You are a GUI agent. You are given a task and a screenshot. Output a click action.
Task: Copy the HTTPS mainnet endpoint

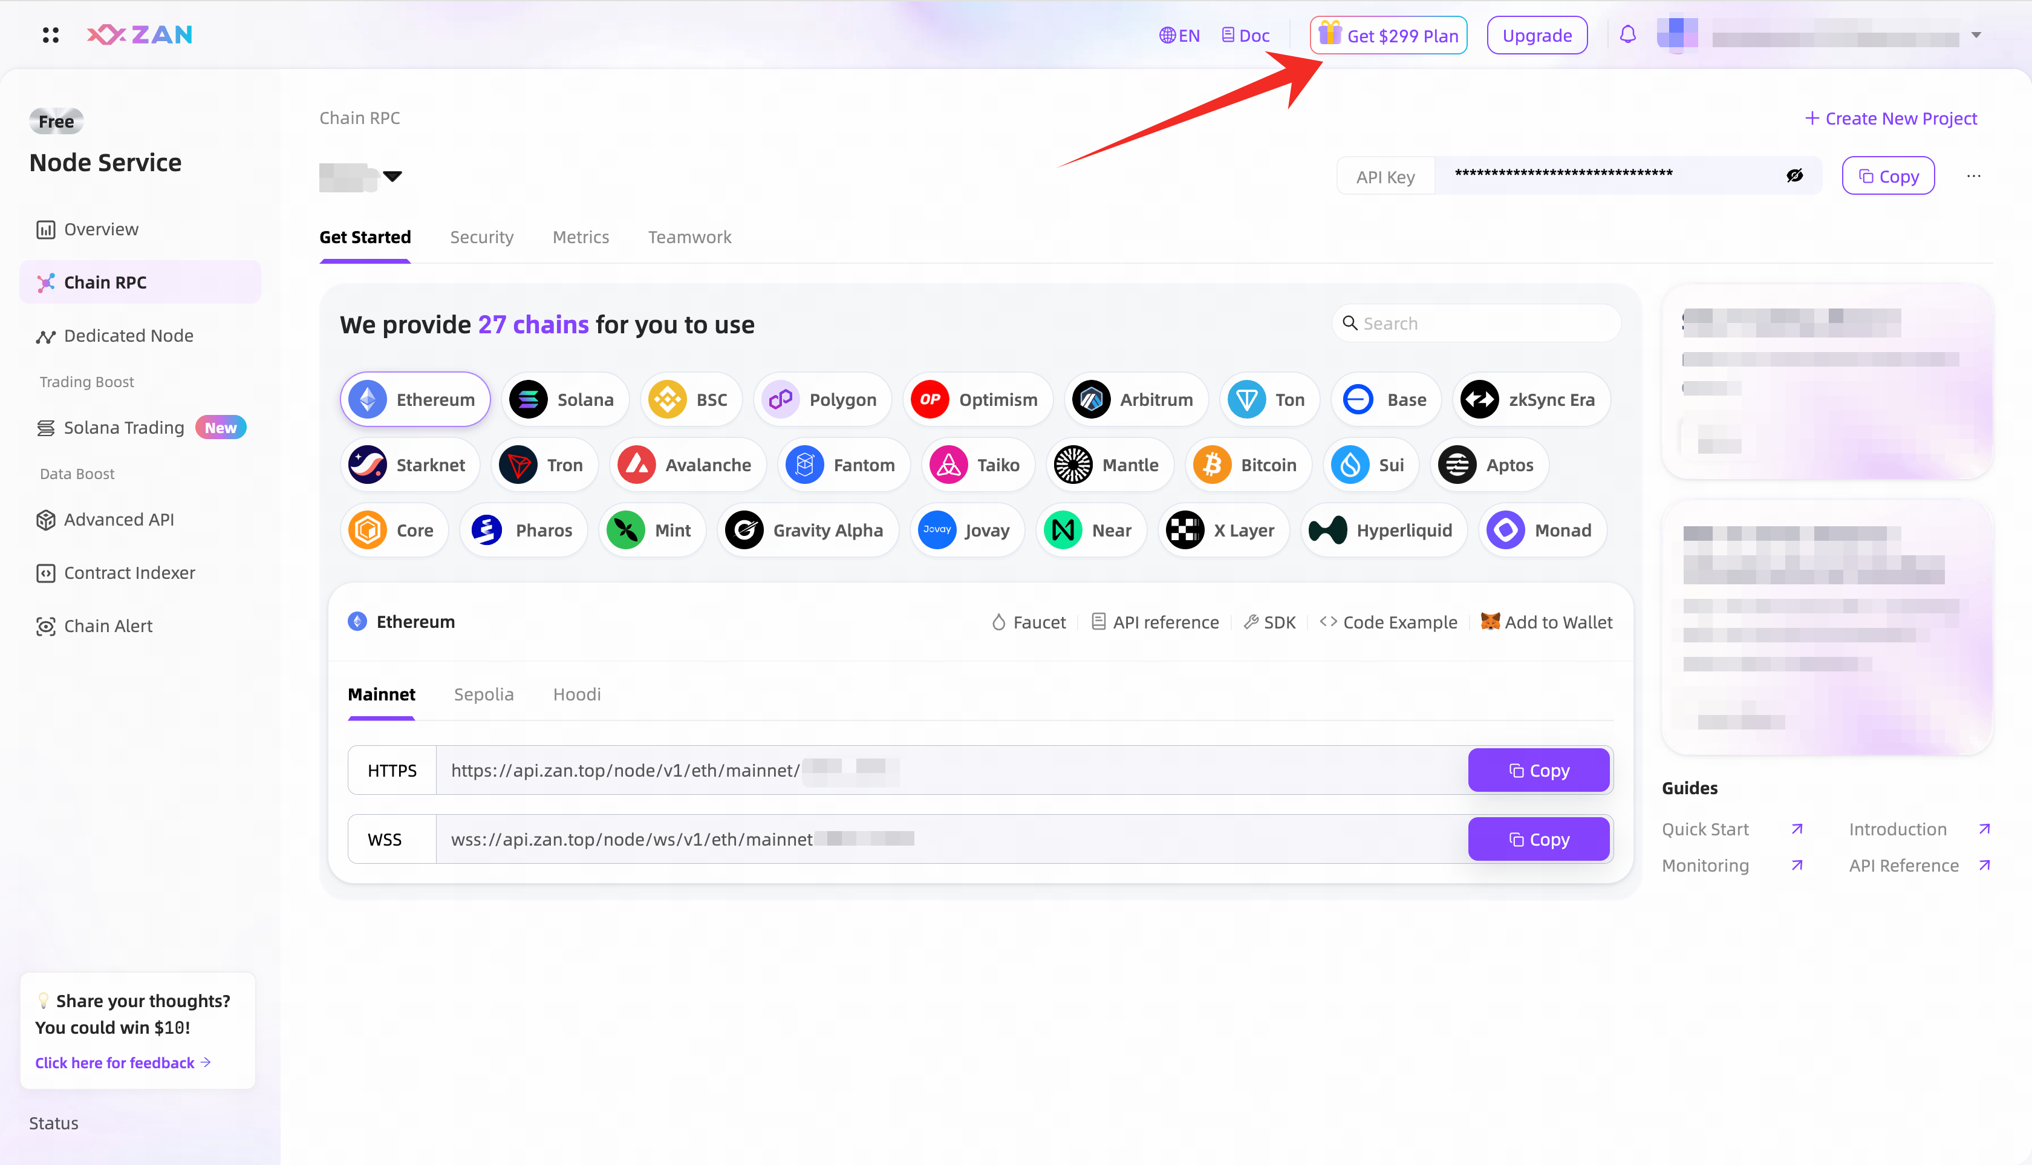[x=1539, y=770]
